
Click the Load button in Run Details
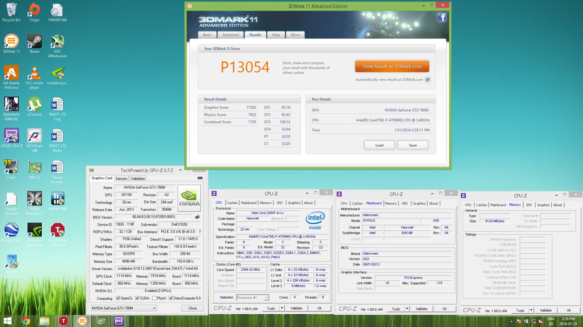point(379,145)
